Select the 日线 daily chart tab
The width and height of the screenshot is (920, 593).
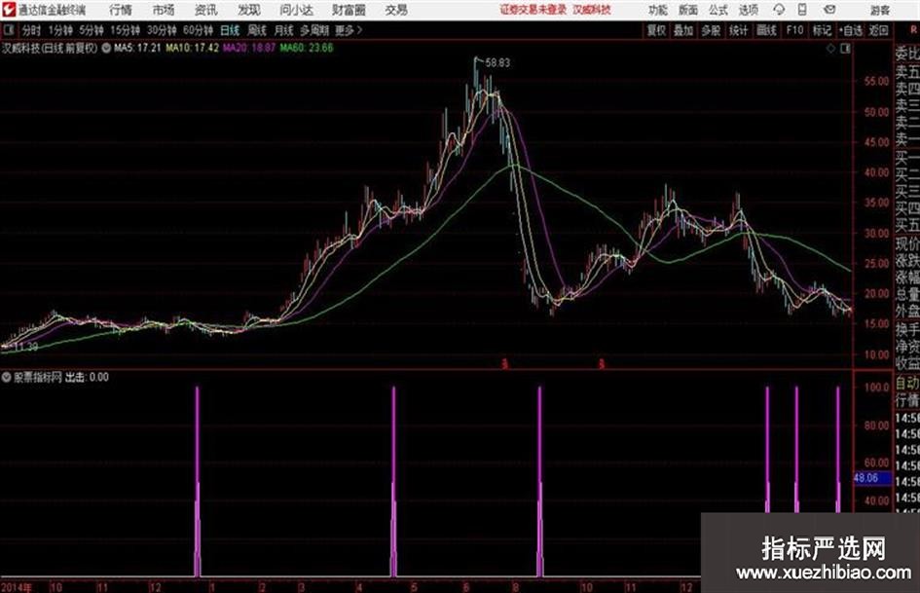230,30
